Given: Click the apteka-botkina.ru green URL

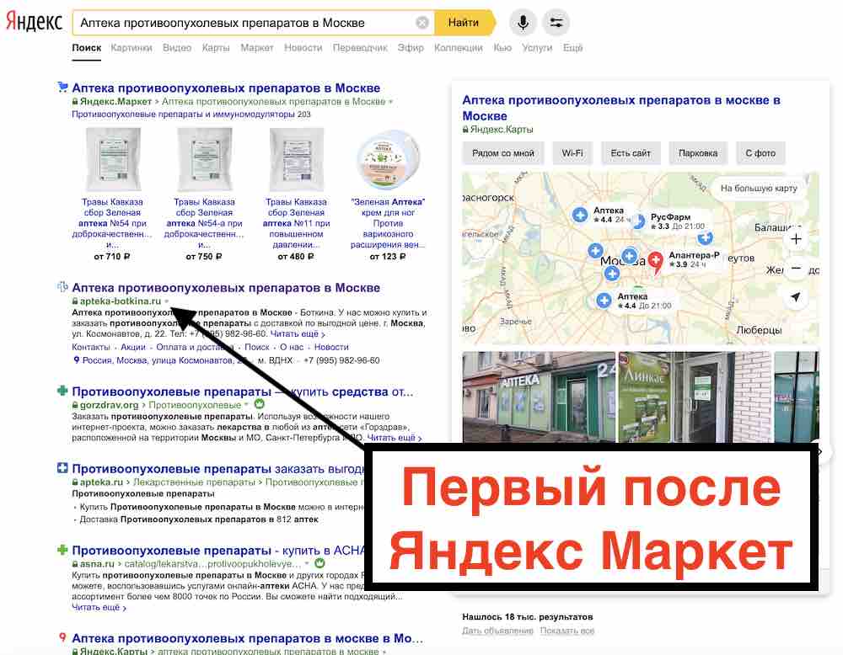Looking at the screenshot, I should [121, 301].
